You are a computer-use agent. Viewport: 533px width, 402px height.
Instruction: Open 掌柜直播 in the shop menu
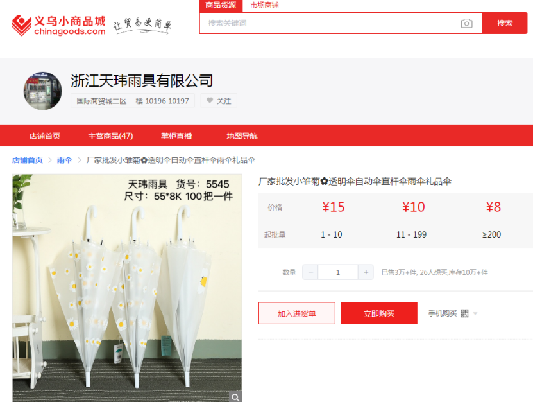coord(176,135)
